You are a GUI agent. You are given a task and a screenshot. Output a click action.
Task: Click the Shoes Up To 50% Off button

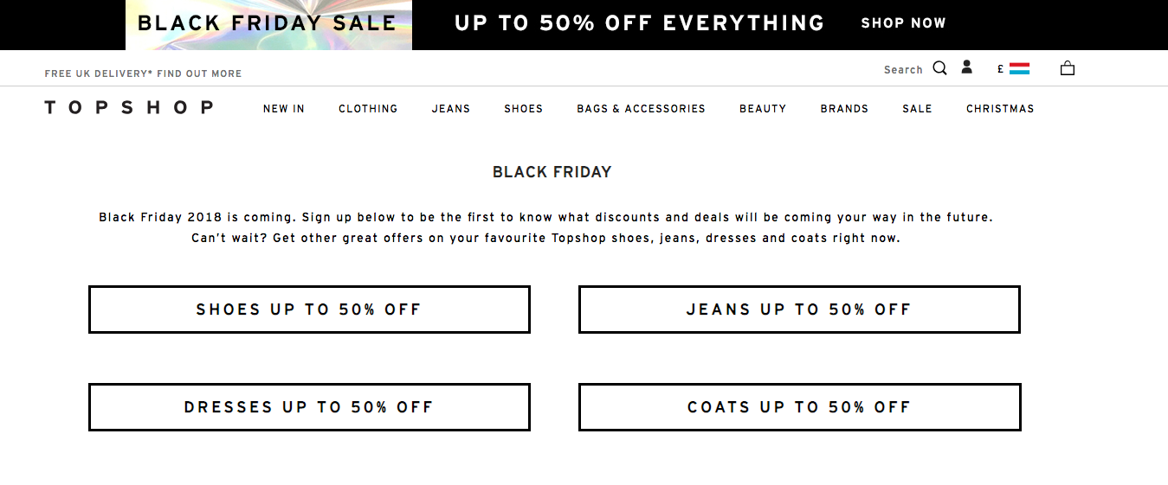click(309, 310)
